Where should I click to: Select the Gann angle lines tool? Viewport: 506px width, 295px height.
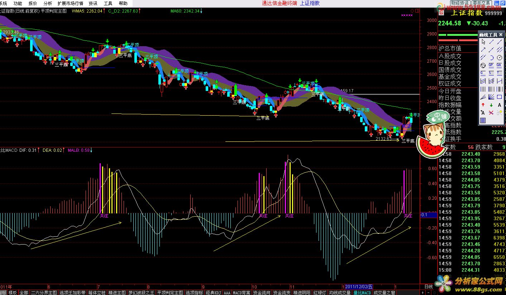pos(491,97)
